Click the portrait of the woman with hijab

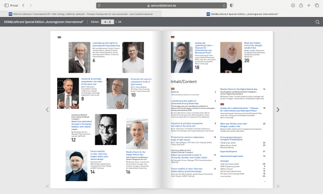coord(231,57)
